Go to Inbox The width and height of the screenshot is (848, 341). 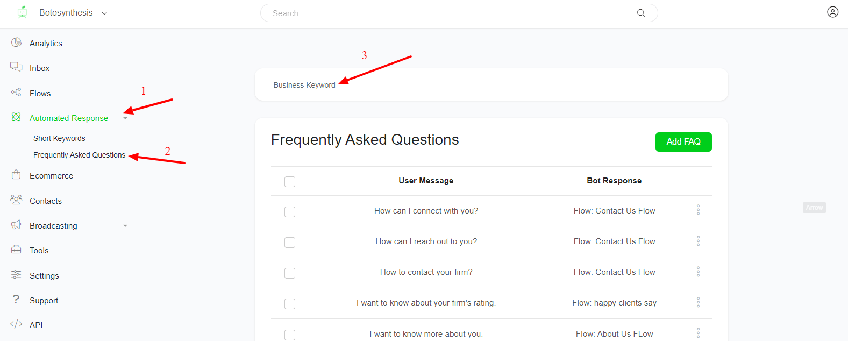click(39, 68)
